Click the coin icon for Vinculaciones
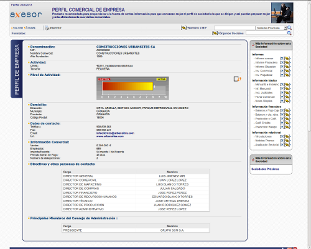The width and height of the screenshot is (311, 249). pyautogui.click(x=287, y=137)
